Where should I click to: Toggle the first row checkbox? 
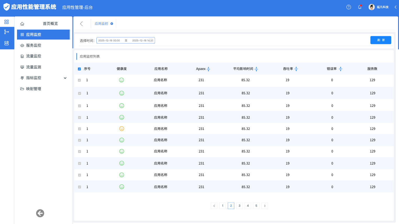tap(79, 80)
